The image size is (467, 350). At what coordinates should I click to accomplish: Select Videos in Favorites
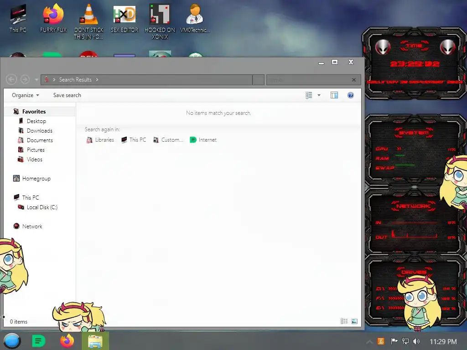pos(34,159)
